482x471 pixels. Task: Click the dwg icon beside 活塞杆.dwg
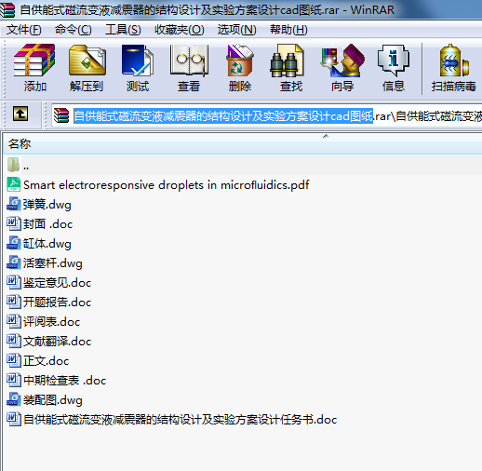click(x=14, y=262)
